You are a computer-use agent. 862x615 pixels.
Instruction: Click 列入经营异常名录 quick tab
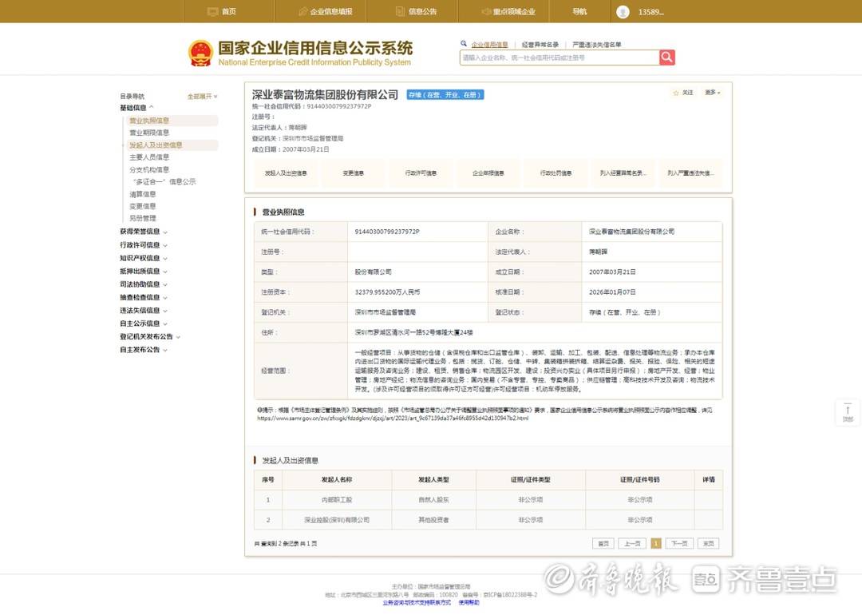[x=623, y=173]
